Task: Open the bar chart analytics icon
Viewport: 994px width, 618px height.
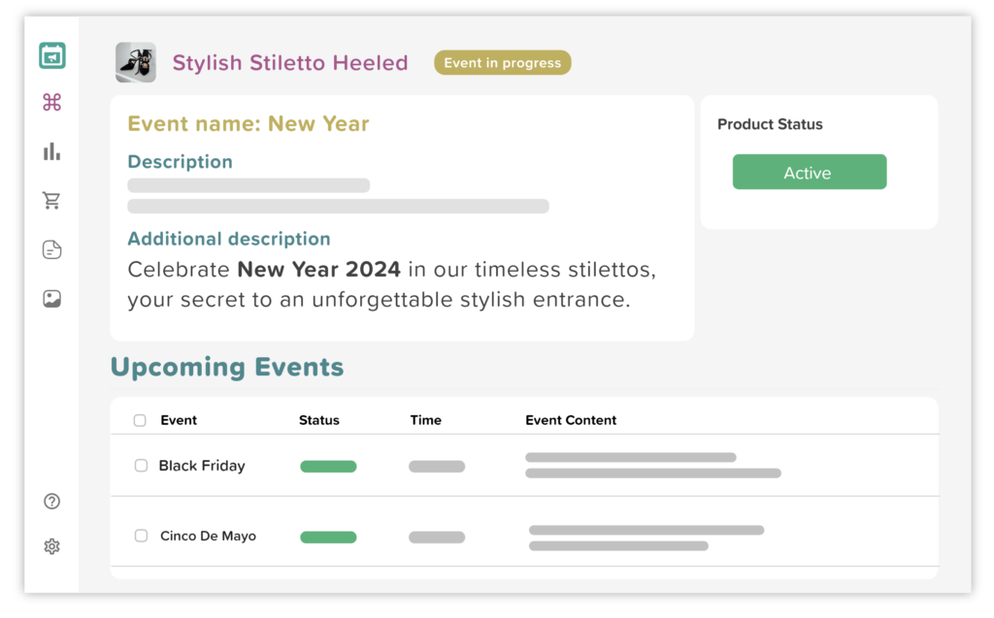Action: 52,151
